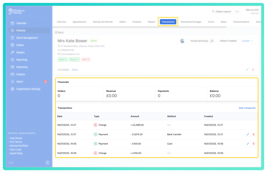Click the patient delete trash icon

point(253,69)
